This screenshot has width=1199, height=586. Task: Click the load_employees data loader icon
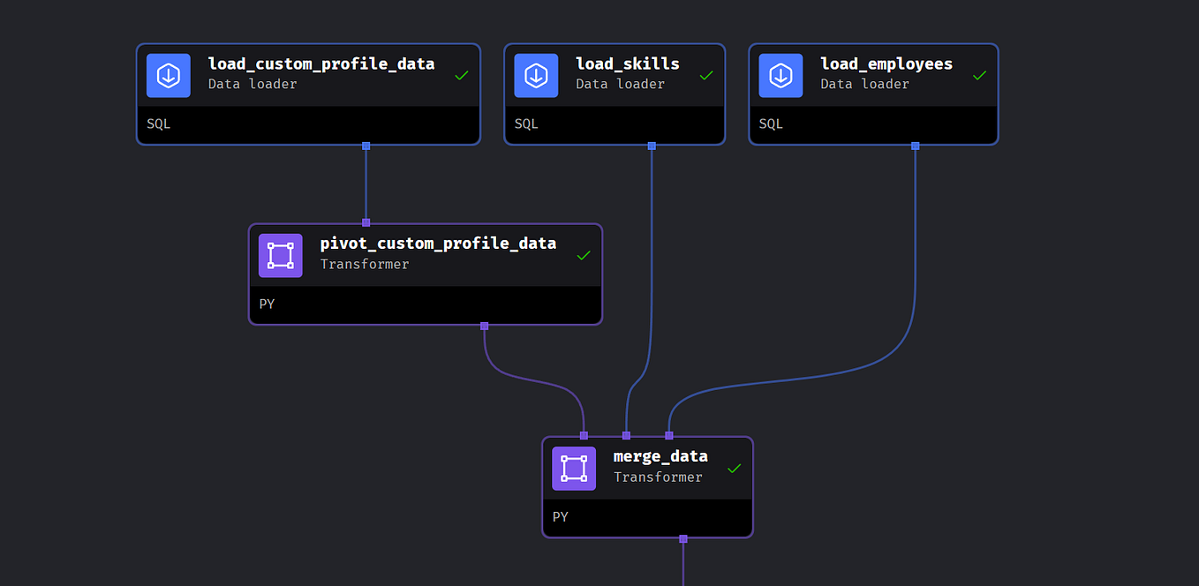(x=780, y=75)
